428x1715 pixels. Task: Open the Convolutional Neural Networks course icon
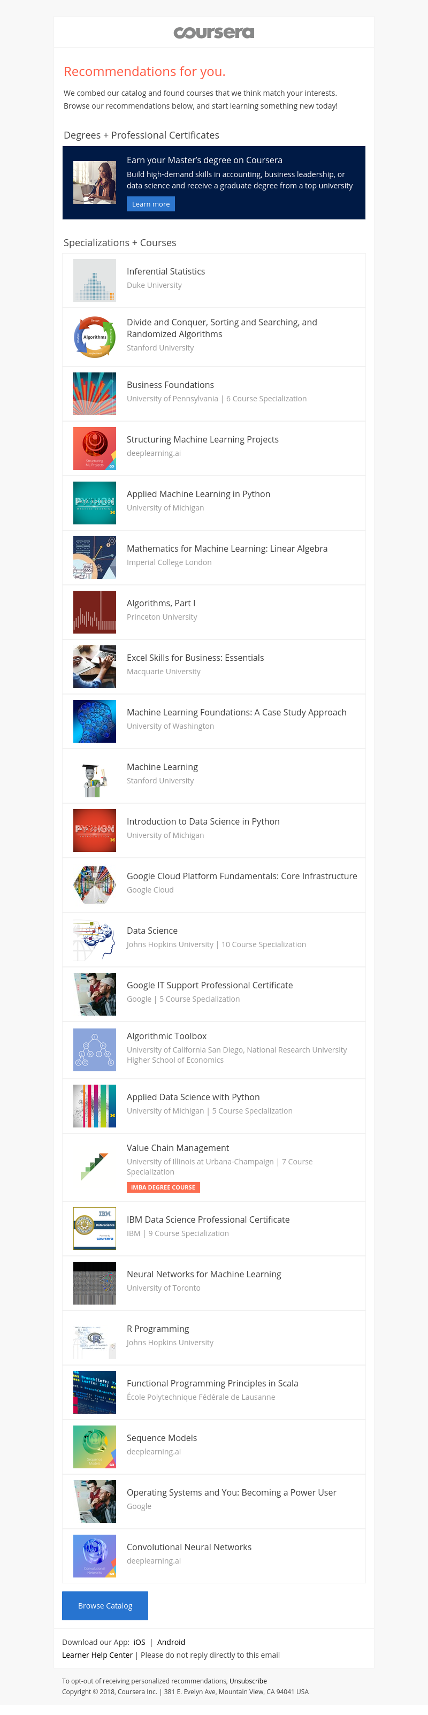(x=95, y=1556)
